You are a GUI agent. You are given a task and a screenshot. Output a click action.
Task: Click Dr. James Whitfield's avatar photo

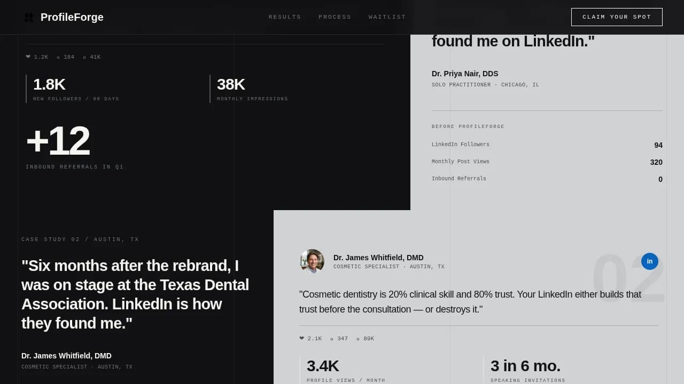point(312,261)
